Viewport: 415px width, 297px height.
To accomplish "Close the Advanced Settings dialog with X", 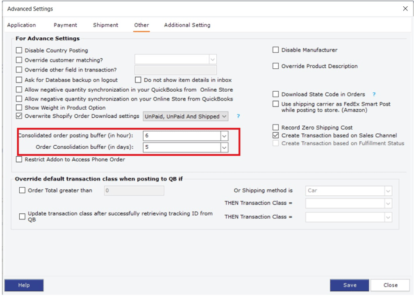I will coord(405,9).
